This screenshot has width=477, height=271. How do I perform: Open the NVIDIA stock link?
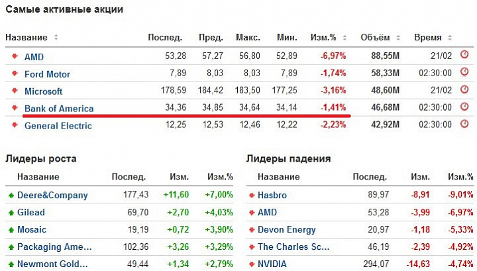(272, 264)
